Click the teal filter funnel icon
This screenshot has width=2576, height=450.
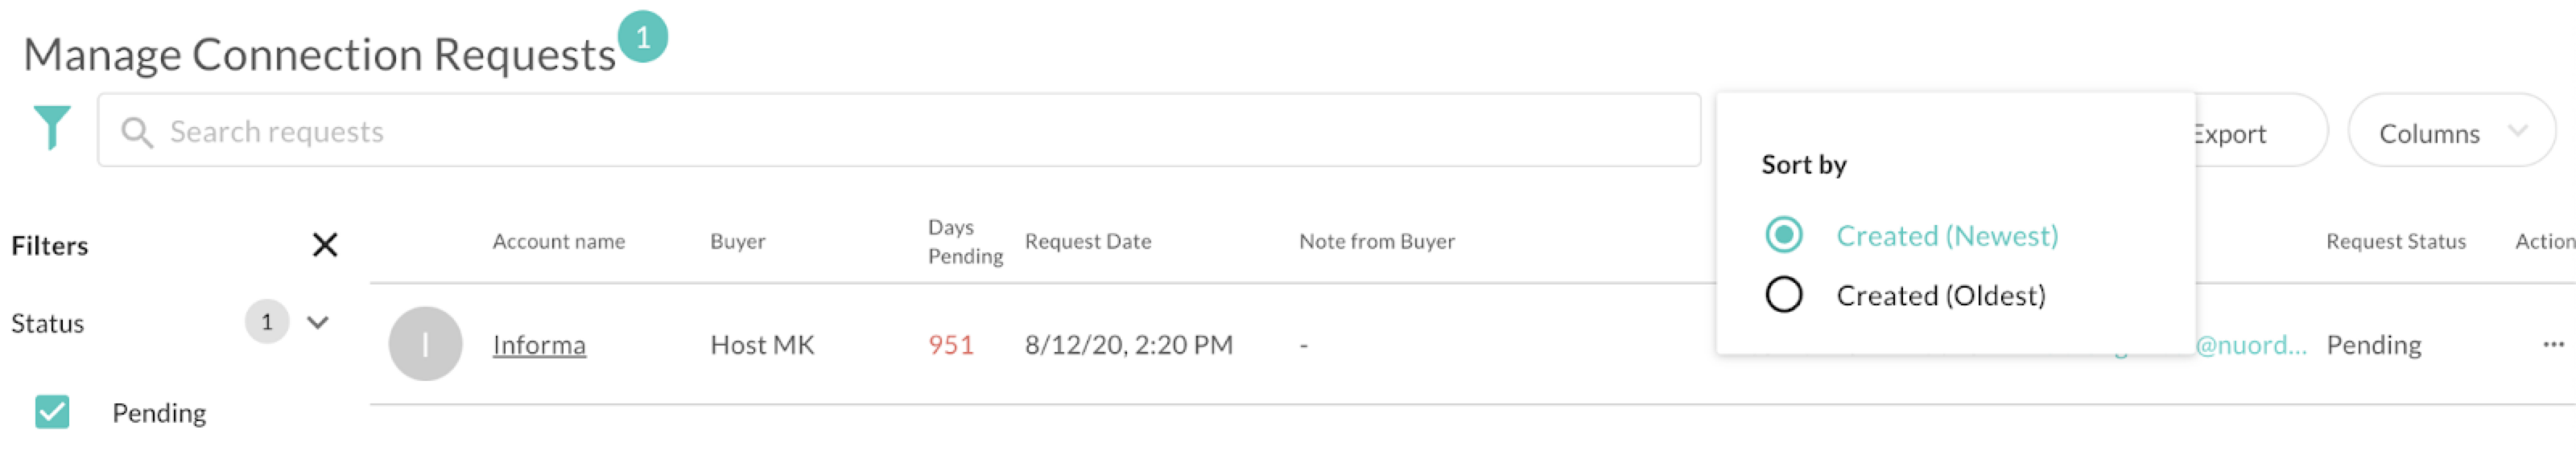pyautogui.click(x=52, y=128)
